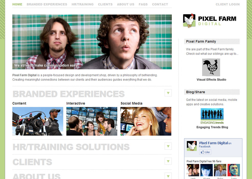Open the Social Media thumbnail image
Image resolution: width=252 pixels, height=179 pixels.
click(x=146, y=121)
